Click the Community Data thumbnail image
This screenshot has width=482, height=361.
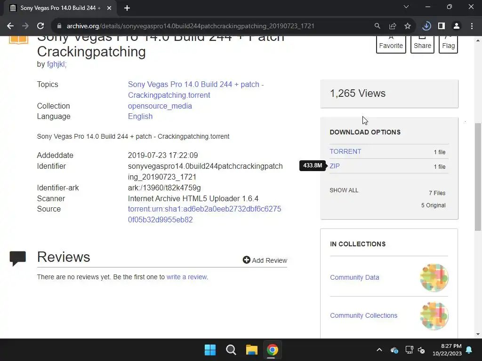pos(434,277)
